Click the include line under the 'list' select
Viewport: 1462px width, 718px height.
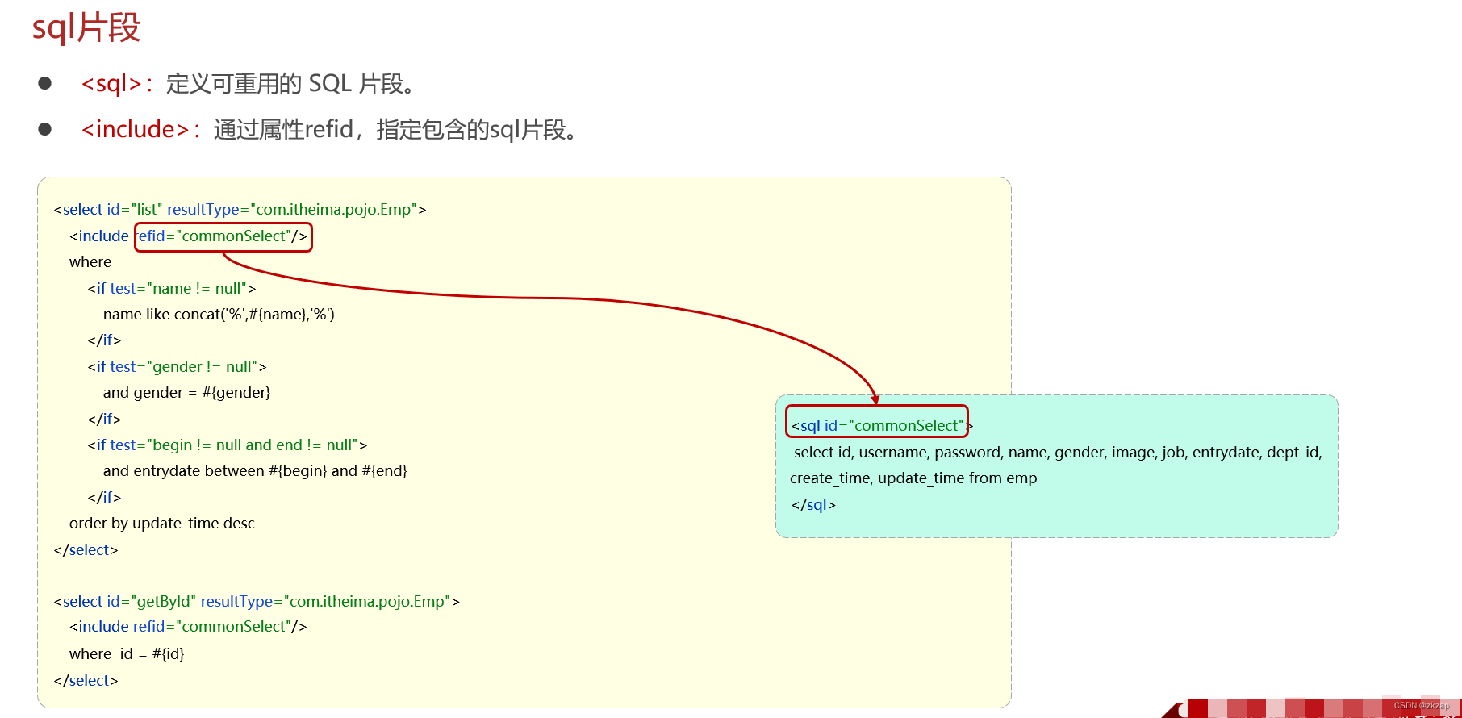188,236
